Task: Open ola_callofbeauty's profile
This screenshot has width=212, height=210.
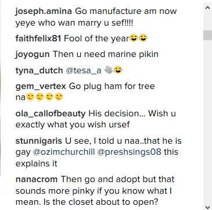Action: coord(51,114)
